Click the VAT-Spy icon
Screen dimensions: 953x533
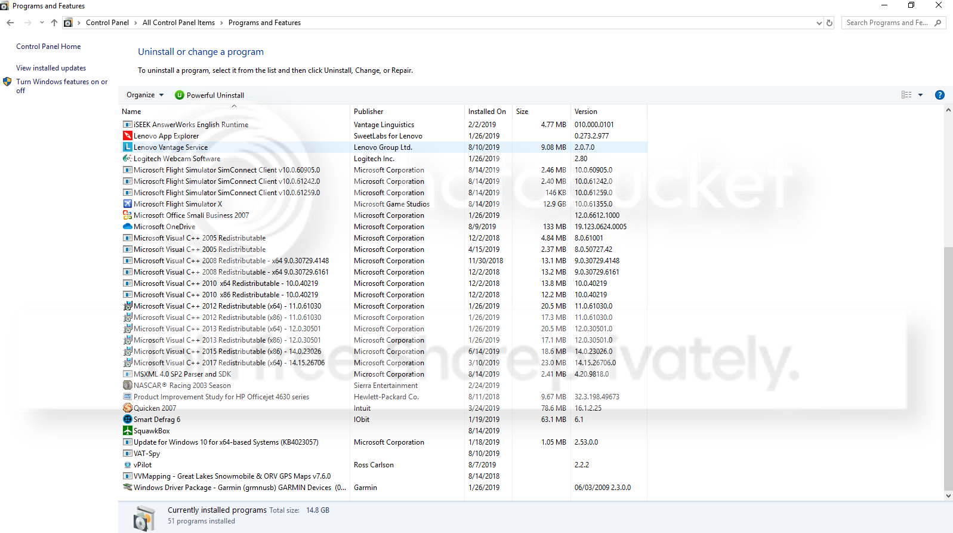[x=127, y=454]
